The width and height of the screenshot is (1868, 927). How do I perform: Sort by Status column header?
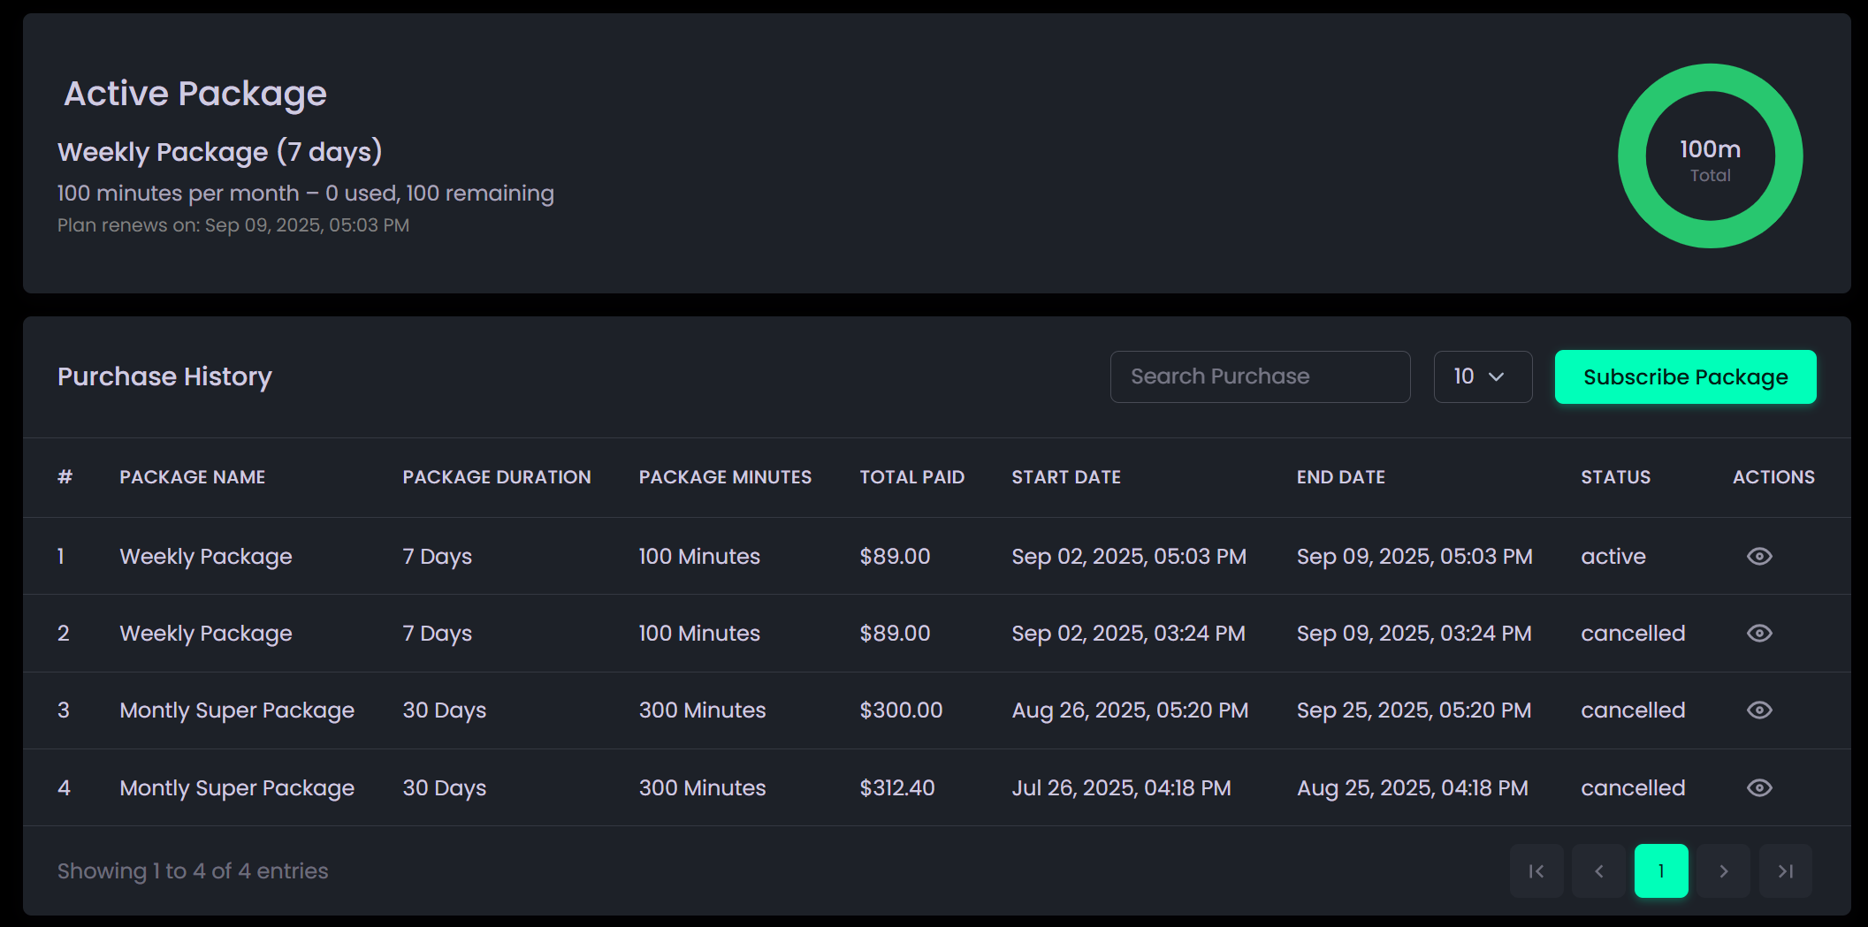(1615, 477)
